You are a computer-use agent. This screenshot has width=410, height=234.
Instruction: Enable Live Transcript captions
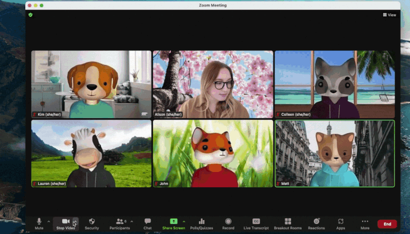[256, 223]
